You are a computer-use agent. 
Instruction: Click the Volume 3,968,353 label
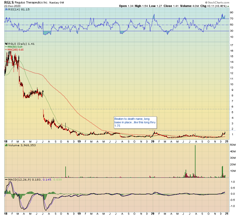tap(22, 145)
